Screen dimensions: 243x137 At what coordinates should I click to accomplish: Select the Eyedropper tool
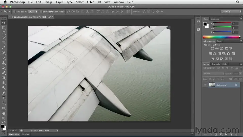[4, 47]
